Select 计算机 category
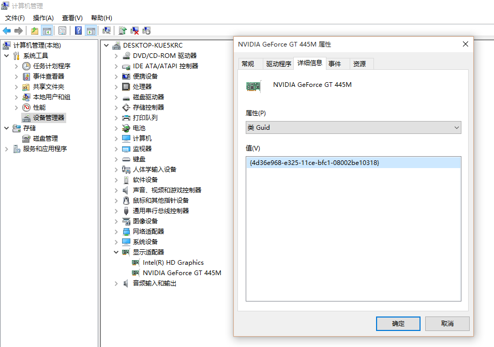Viewport: 494px width, 347px height. (142, 139)
